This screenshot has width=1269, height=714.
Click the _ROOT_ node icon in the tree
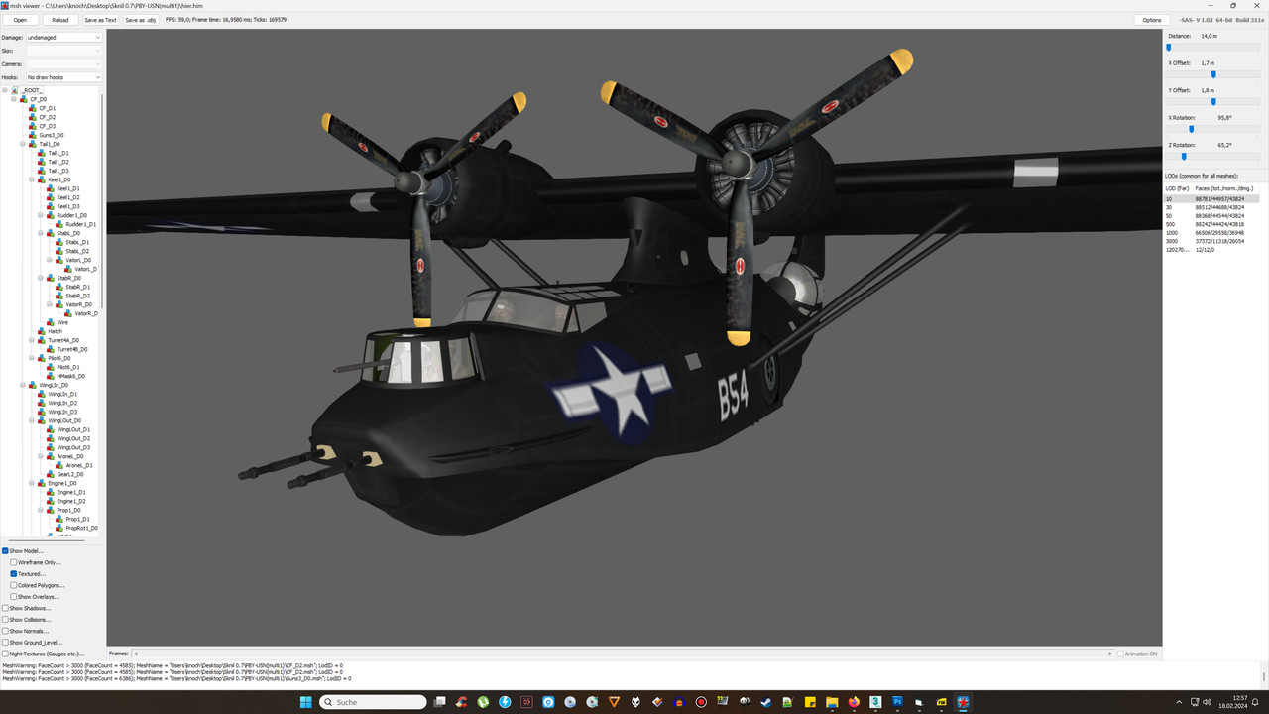(x=14, y=90)
